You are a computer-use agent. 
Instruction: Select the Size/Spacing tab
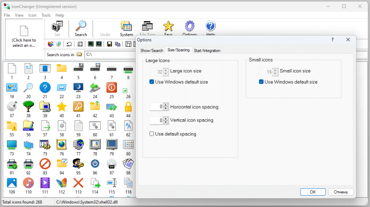pos(179,50)
